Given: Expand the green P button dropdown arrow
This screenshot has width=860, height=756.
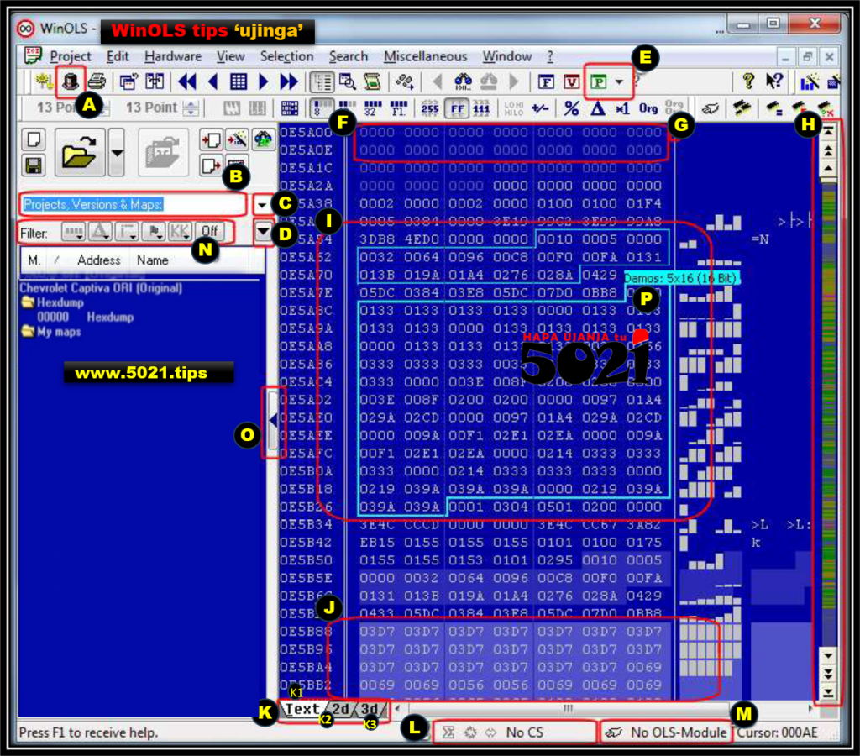Looking at the screenshot, I should click(619, 81).
